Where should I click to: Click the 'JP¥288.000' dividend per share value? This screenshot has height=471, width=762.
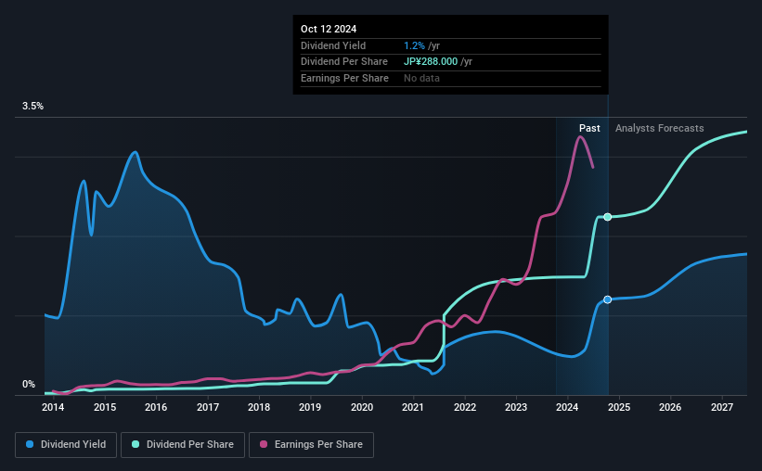pos(431,62)
